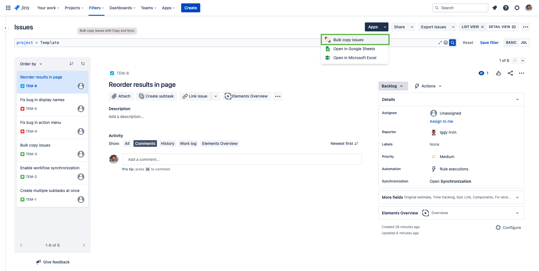This screenshot has height=271, width=539.
Task: Open the Filters menu
Action: [x=96, y=8]
